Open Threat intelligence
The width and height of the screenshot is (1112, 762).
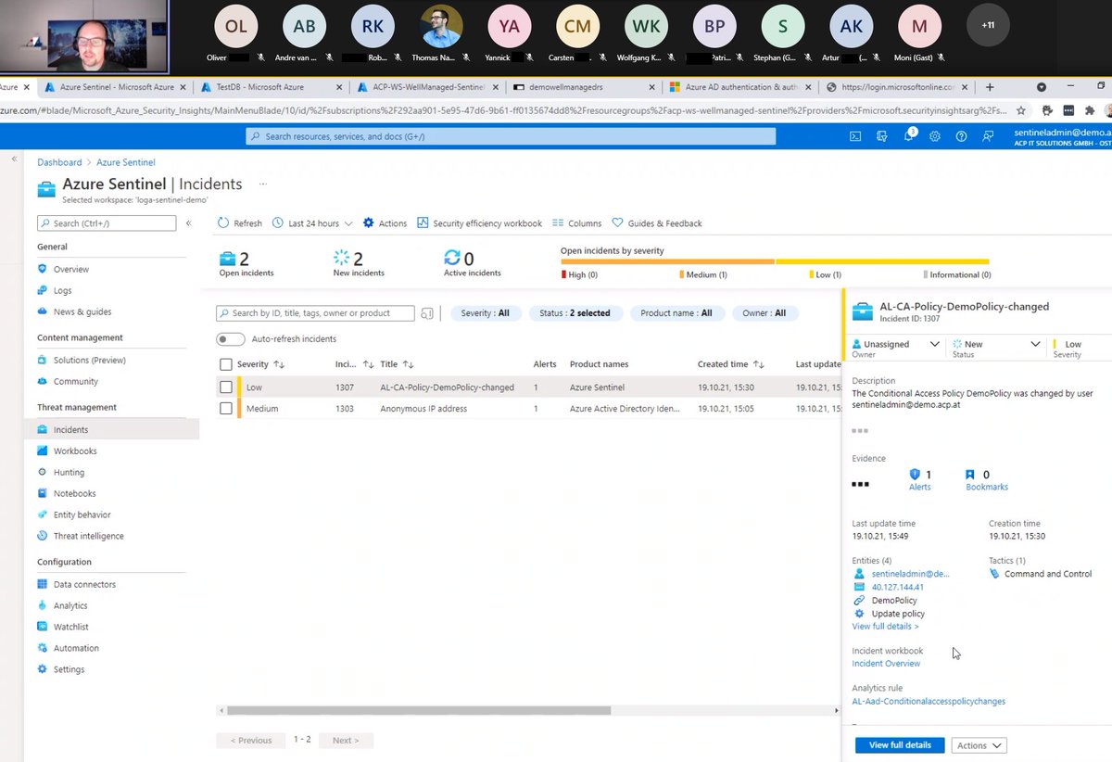point(88,536)
